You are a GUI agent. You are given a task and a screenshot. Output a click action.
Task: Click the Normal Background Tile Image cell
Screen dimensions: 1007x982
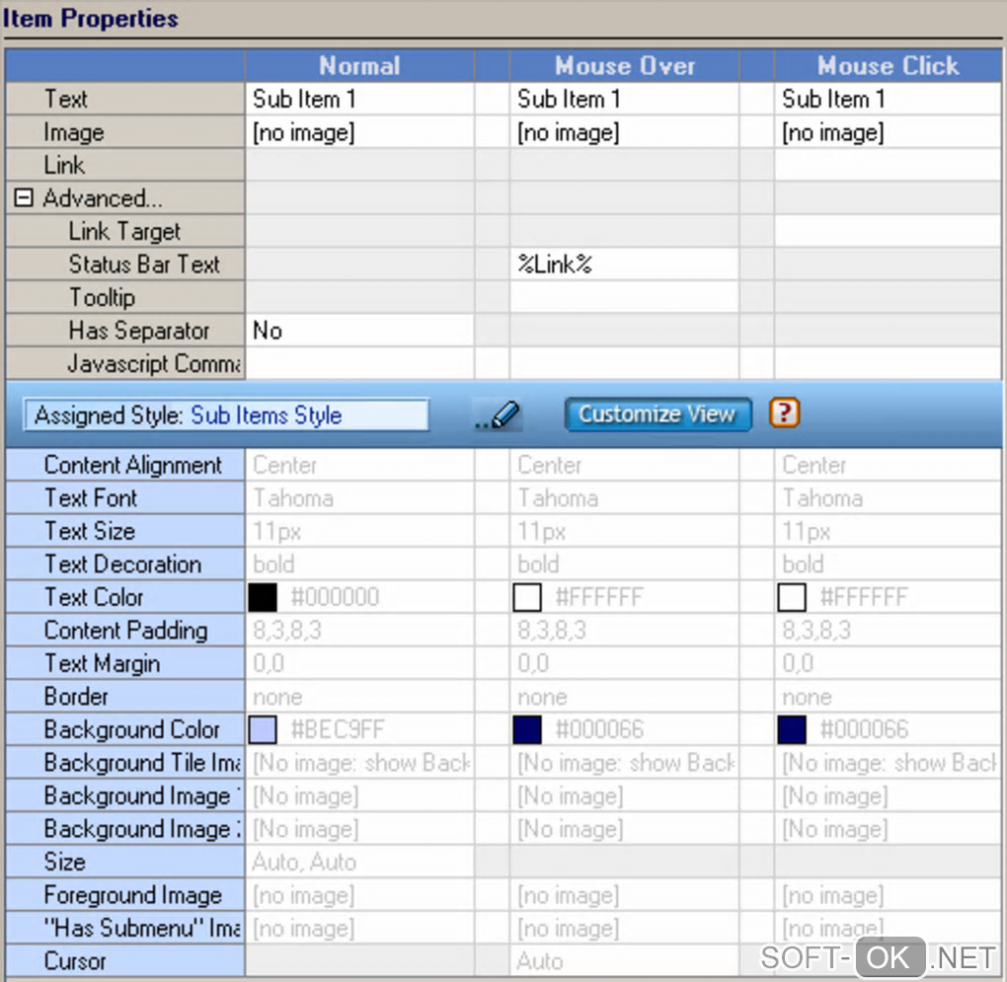(359, 763)
